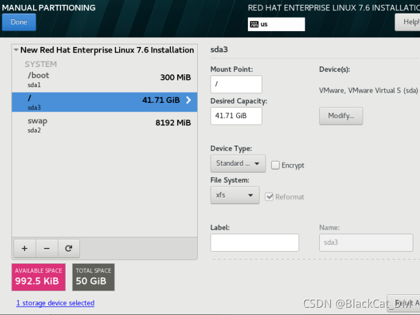Toggle the Encrypt checkbox
Image resolution: width=420 pixels, height=315 pixels.
click(275, 165)
